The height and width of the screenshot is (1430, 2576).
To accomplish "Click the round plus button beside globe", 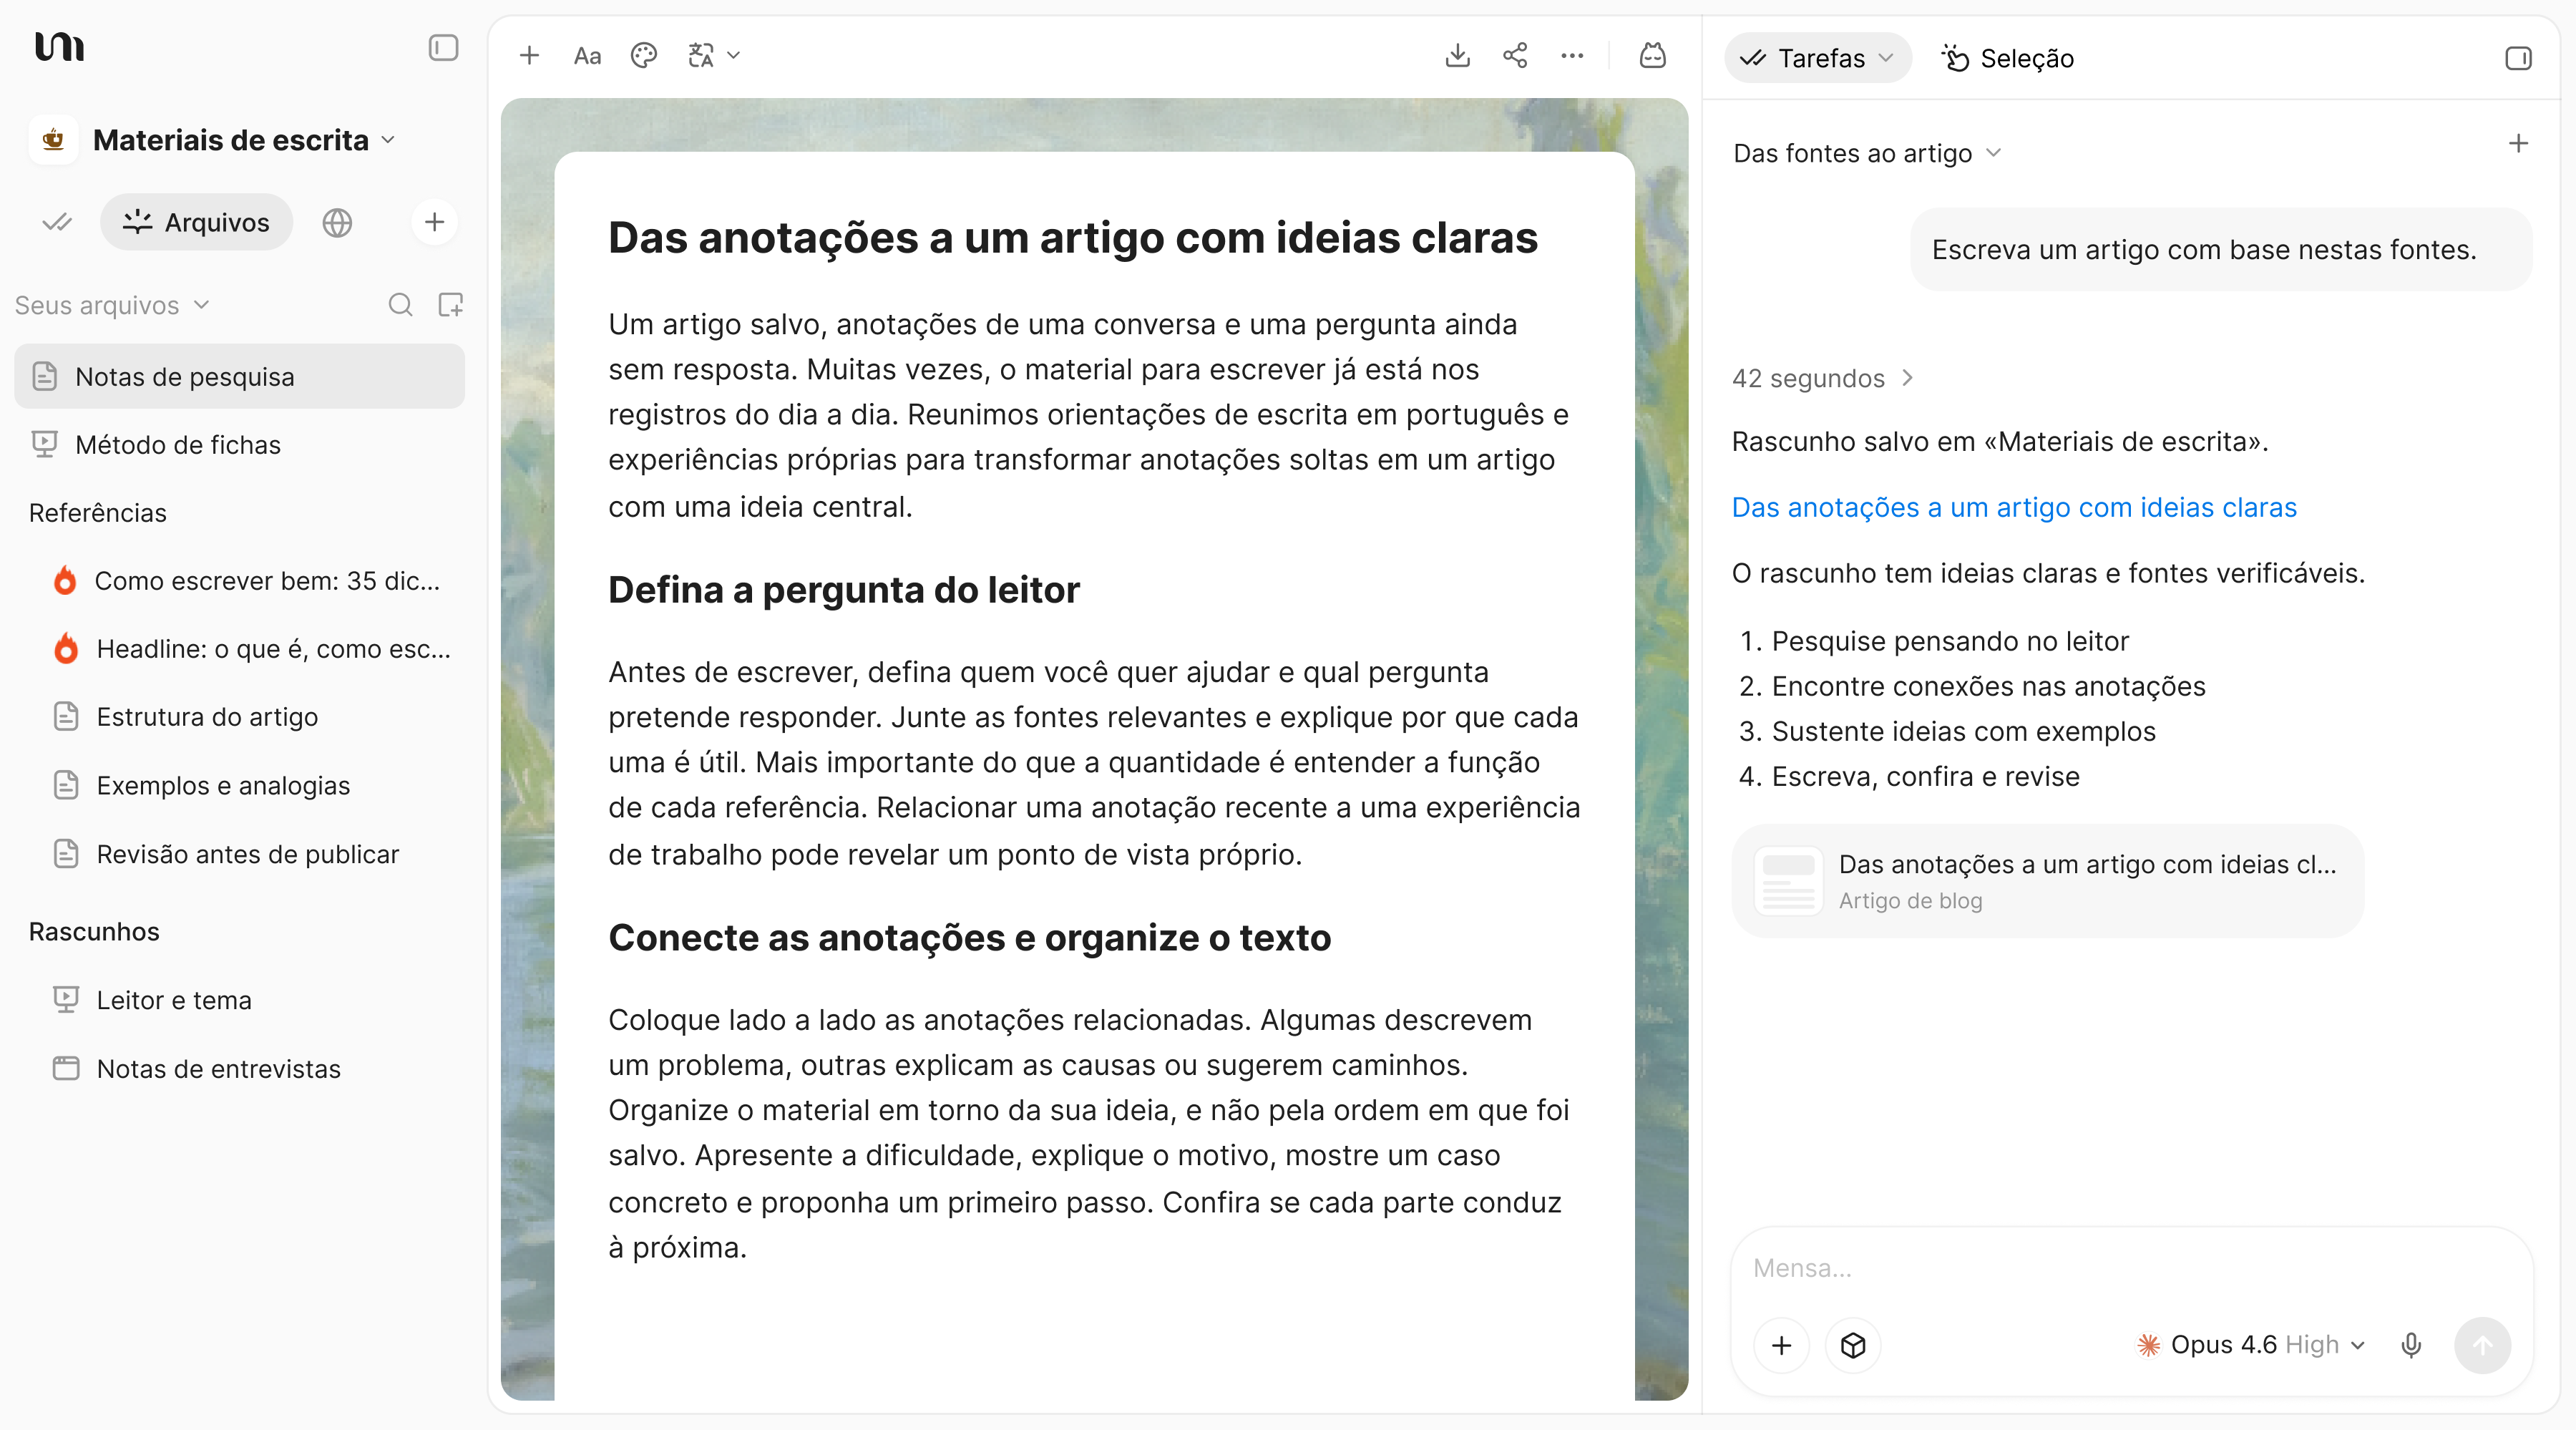I will [x=434, y=222].
